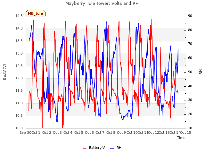Click the 12.5 left axis tick

19,66
